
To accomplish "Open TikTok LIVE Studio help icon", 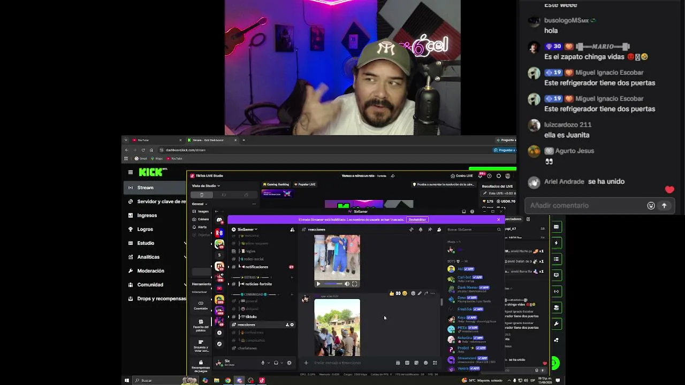I will coord(489,176).
